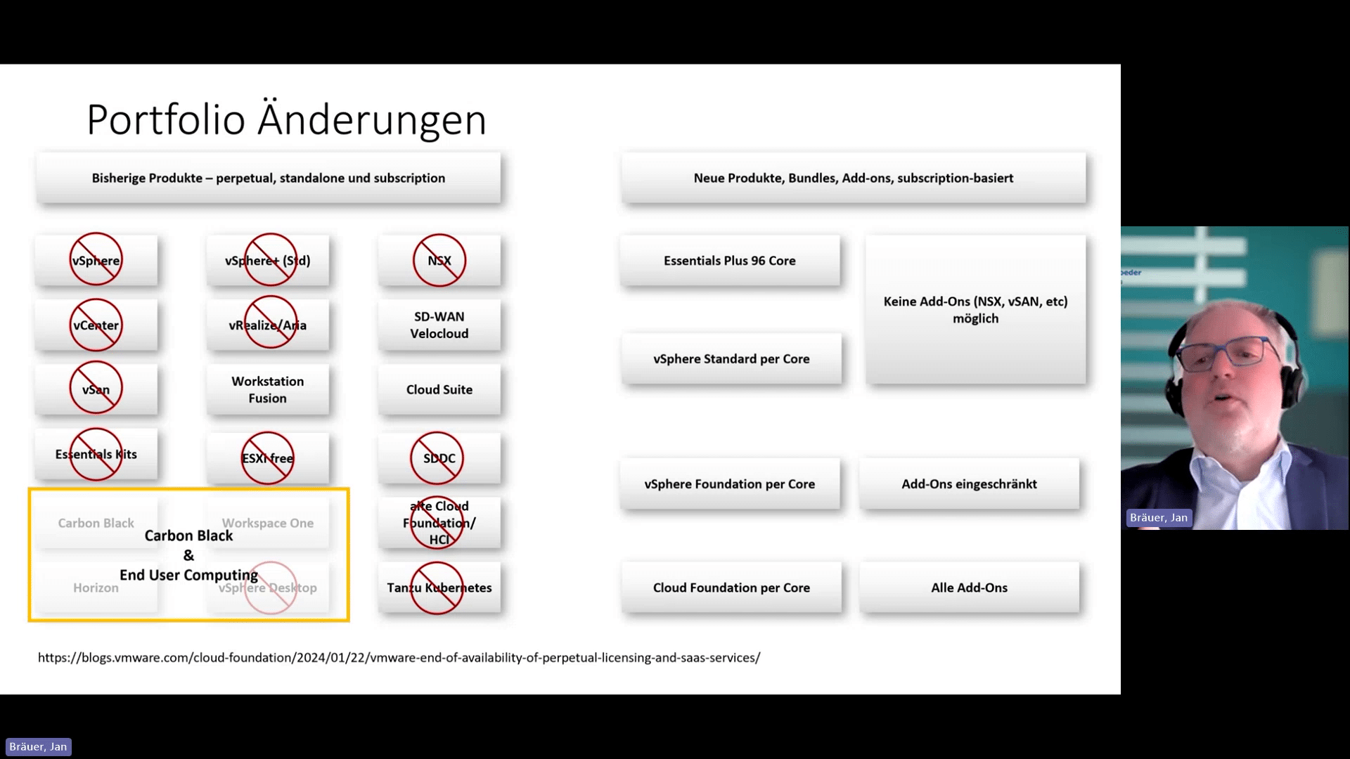The image size is (1350, 759).
Task: Click the Alle Add-Ons label box
Action: point(969,588)
